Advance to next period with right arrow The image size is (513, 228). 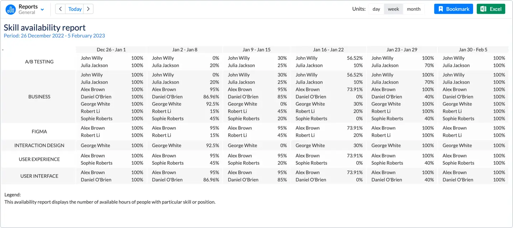coord(88,9)
